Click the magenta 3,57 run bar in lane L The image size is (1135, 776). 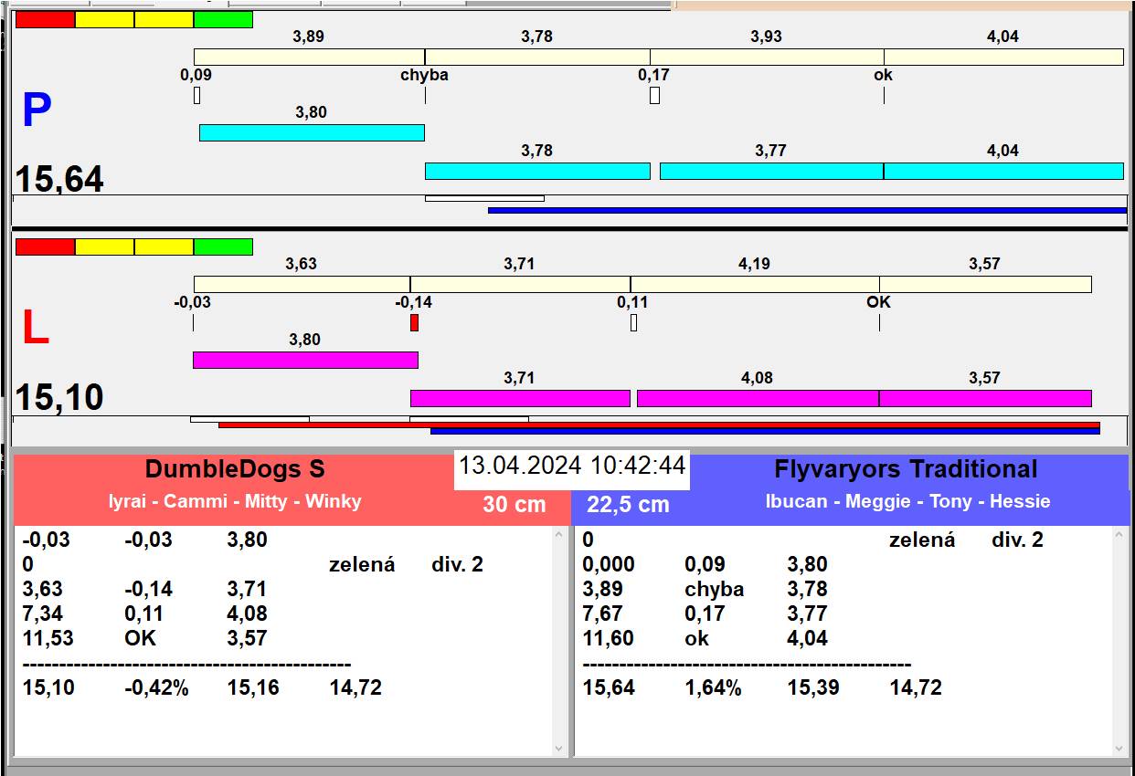tap(985, 398)
